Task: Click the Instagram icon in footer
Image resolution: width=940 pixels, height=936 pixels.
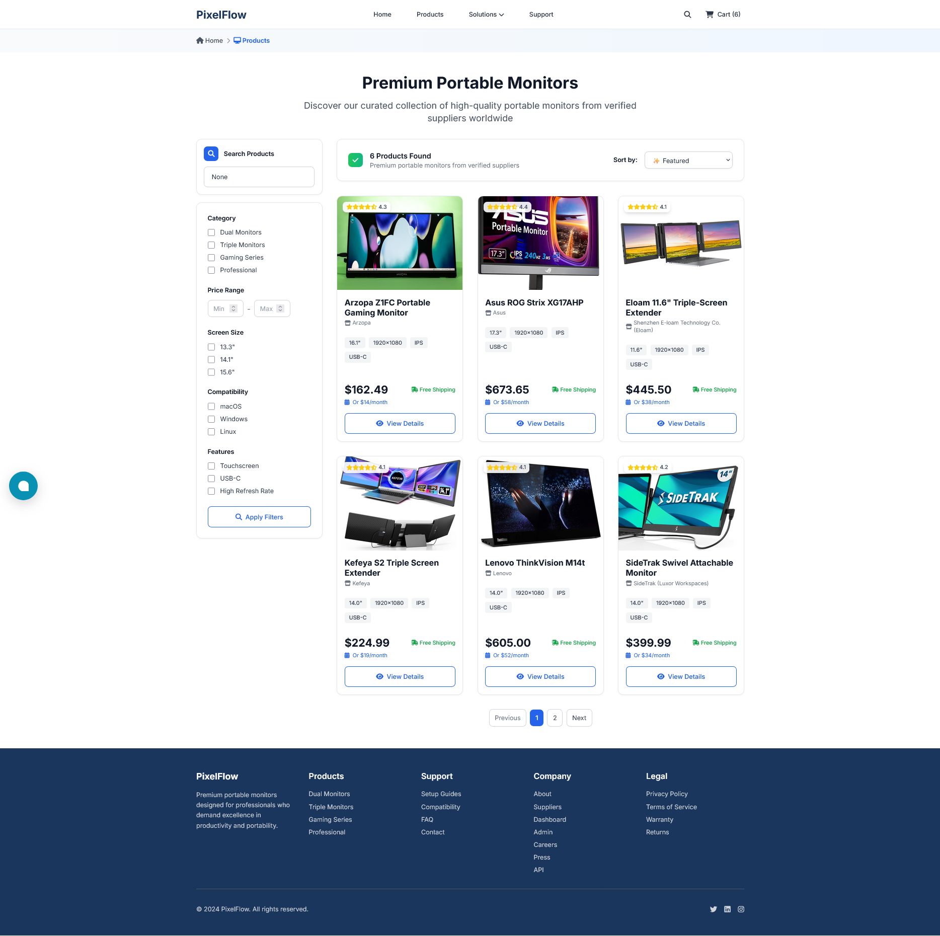Action: [741, 909]
